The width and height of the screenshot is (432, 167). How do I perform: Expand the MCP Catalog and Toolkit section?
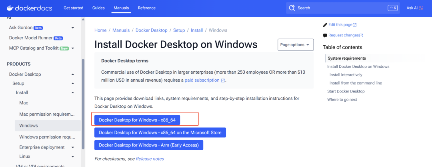73,48
